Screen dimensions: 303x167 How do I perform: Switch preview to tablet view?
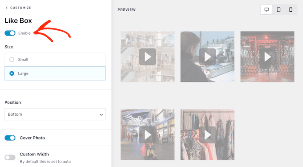coord(278,9)
